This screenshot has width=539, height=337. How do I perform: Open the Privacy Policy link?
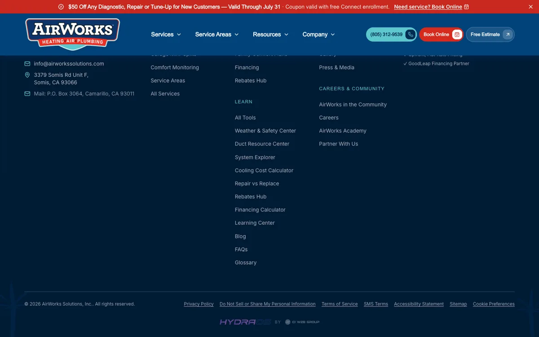(x=199, y=304)
